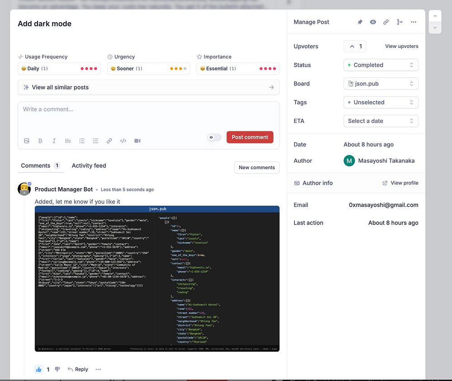Open the three-dots menu in Manage Post
Viewport: 452px width, 381px height.
point(414,22)
